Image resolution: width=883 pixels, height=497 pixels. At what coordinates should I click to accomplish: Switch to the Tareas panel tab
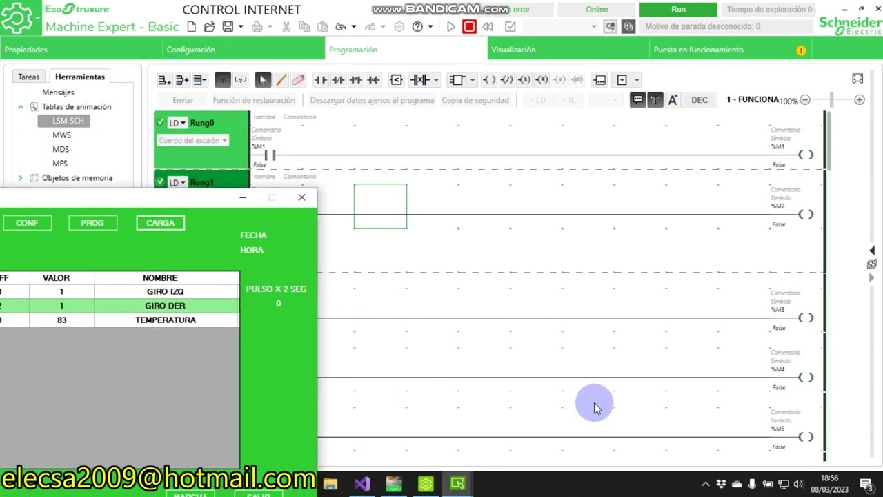(x=29, y=77)
